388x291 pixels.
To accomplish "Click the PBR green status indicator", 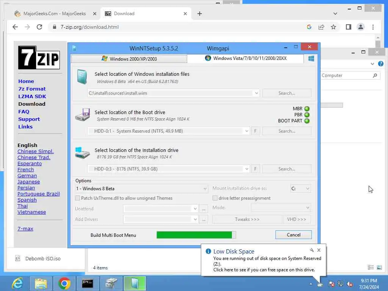I will pos(307,115).
